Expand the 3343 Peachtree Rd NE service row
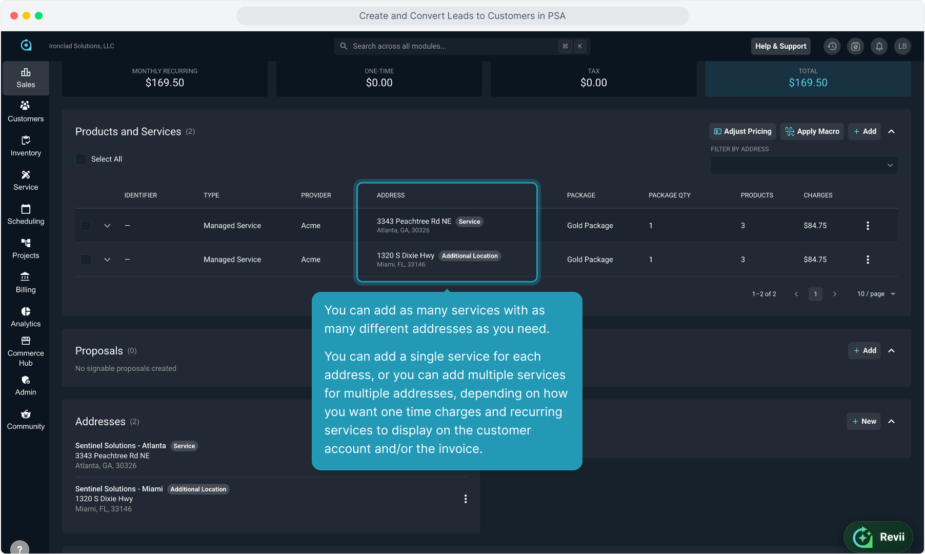This screenshot has height=554, width=925. pyautogui.click(x=107, y=226)
